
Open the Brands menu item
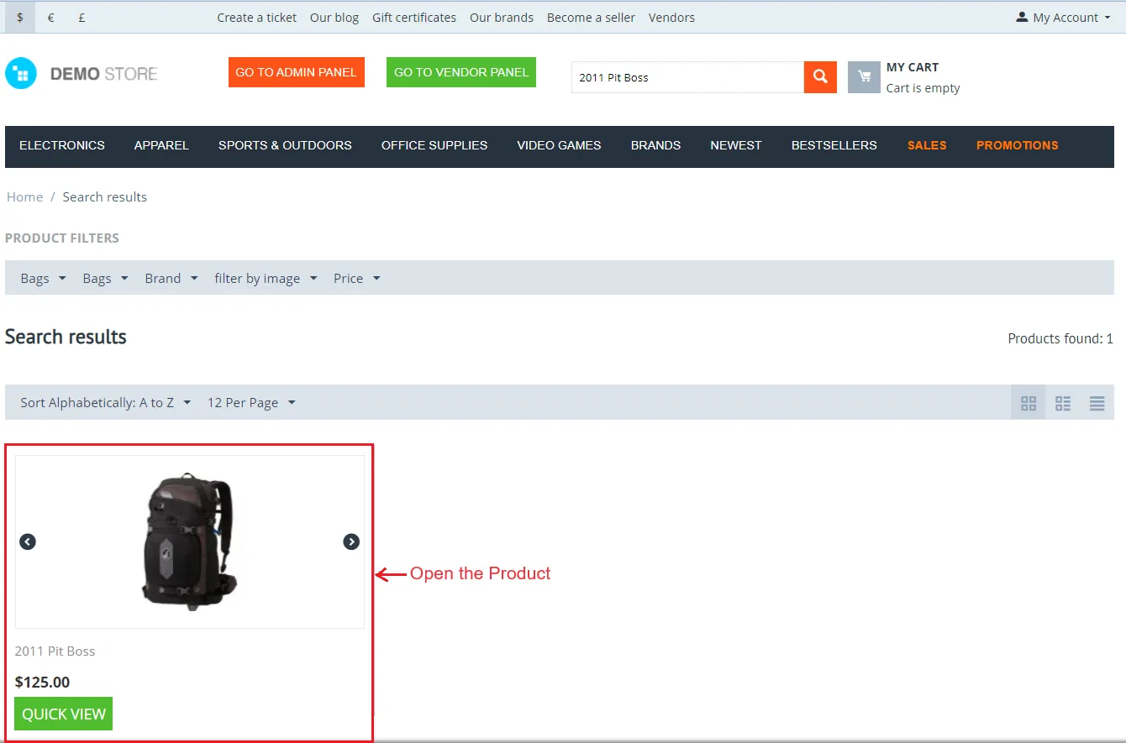point(655,145)
